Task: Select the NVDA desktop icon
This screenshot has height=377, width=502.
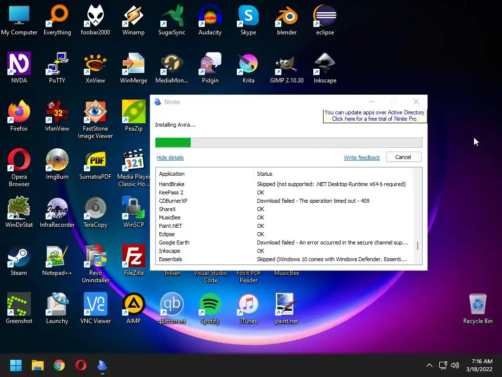Action: pyautogui.click(x=19, y=67)
